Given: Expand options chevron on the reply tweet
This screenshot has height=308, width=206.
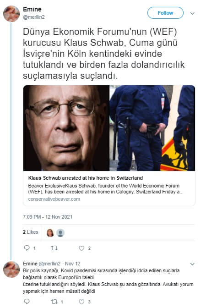Looking at the screenshot, I should (192, 264).
